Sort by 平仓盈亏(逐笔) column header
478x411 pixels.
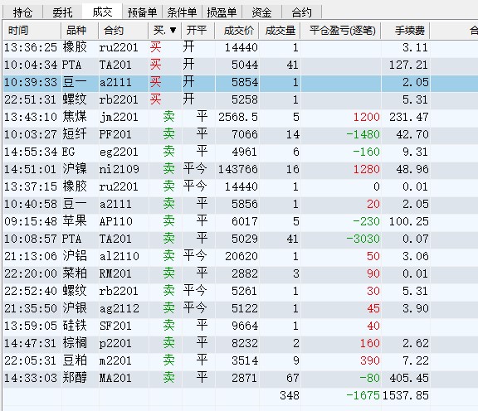[x=341, y=30]
